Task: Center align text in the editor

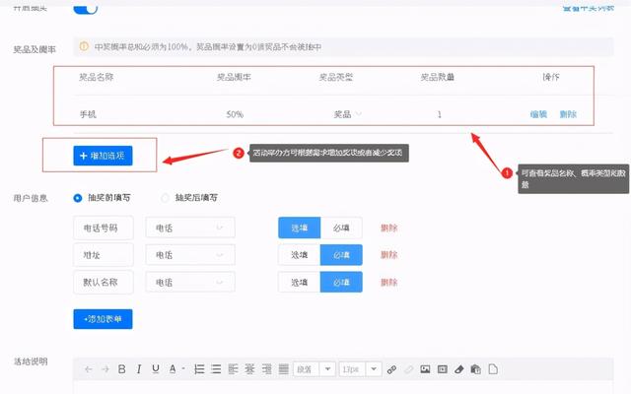Action: [x=249, y=369]
